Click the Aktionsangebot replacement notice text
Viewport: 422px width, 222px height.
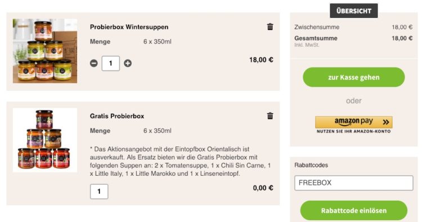tap(180, 161)
